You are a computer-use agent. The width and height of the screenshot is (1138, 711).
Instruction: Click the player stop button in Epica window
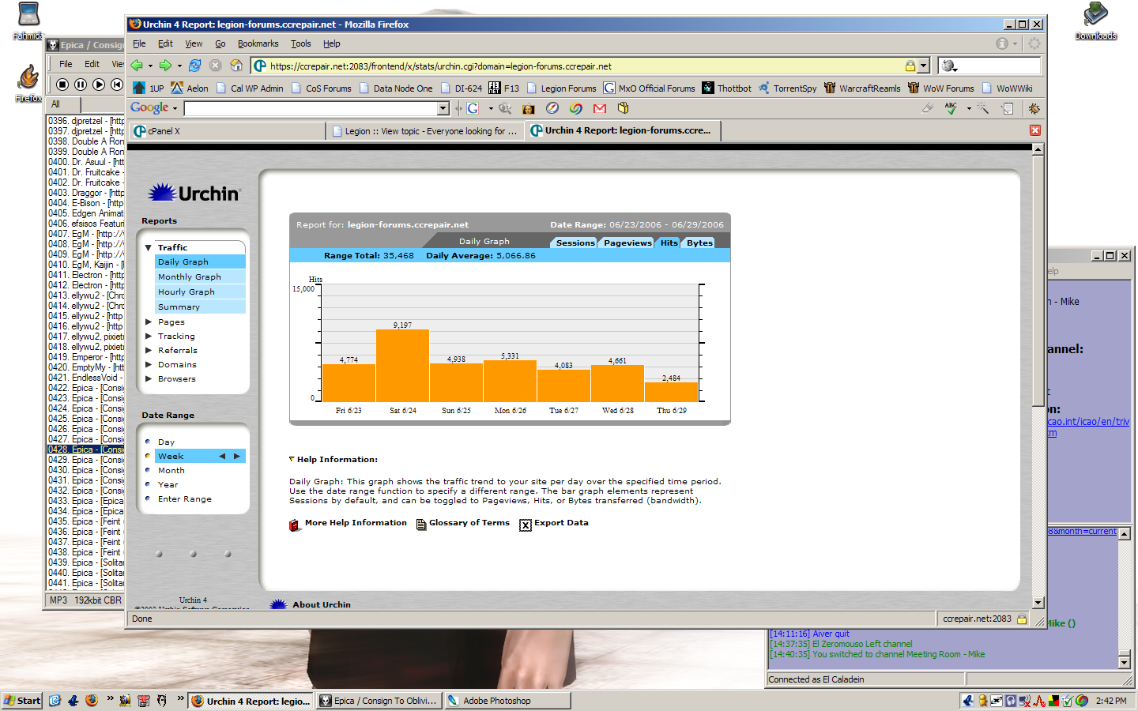tap(62, 84)
